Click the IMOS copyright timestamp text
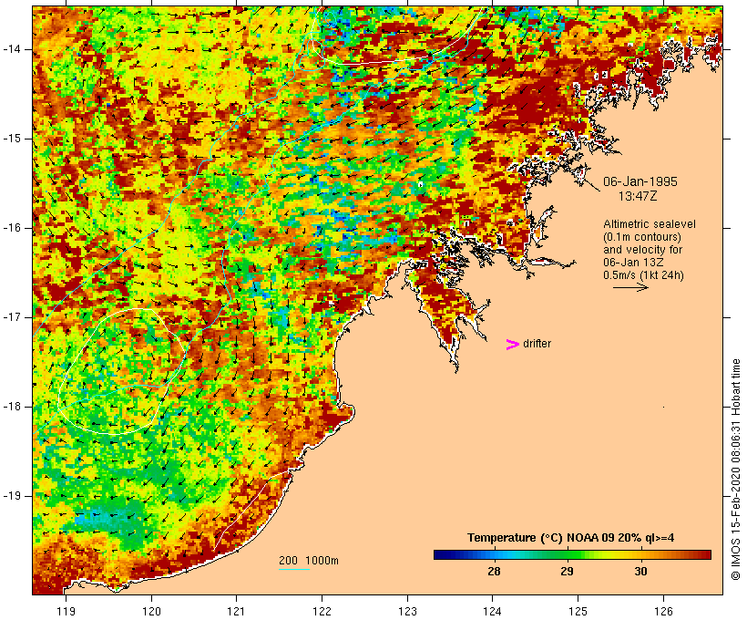Screen dimensions: 747x620 coord(735,470)
